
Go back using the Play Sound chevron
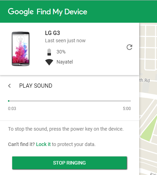[x=9, y=86]
